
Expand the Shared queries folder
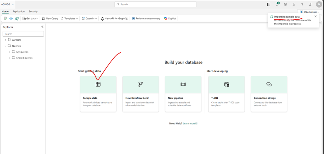(10, 58)
